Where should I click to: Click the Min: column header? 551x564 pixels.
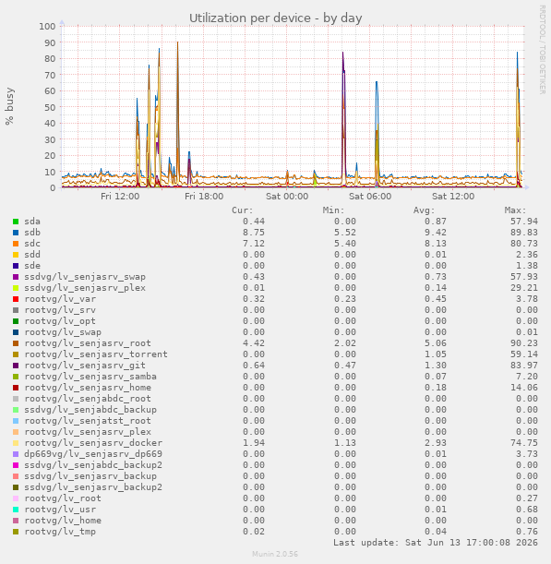pyautogui.click(x=333, y=210)
